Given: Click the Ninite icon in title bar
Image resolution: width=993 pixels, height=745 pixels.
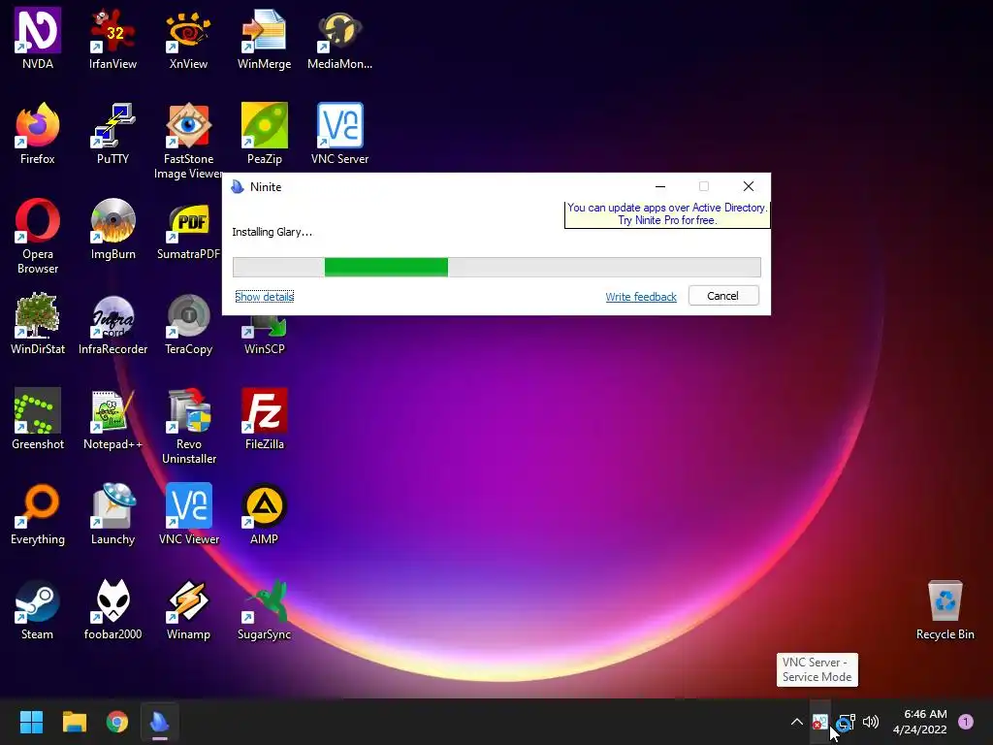Looking at the screenshot, I should pyautogui.click(x=238, y=187).
